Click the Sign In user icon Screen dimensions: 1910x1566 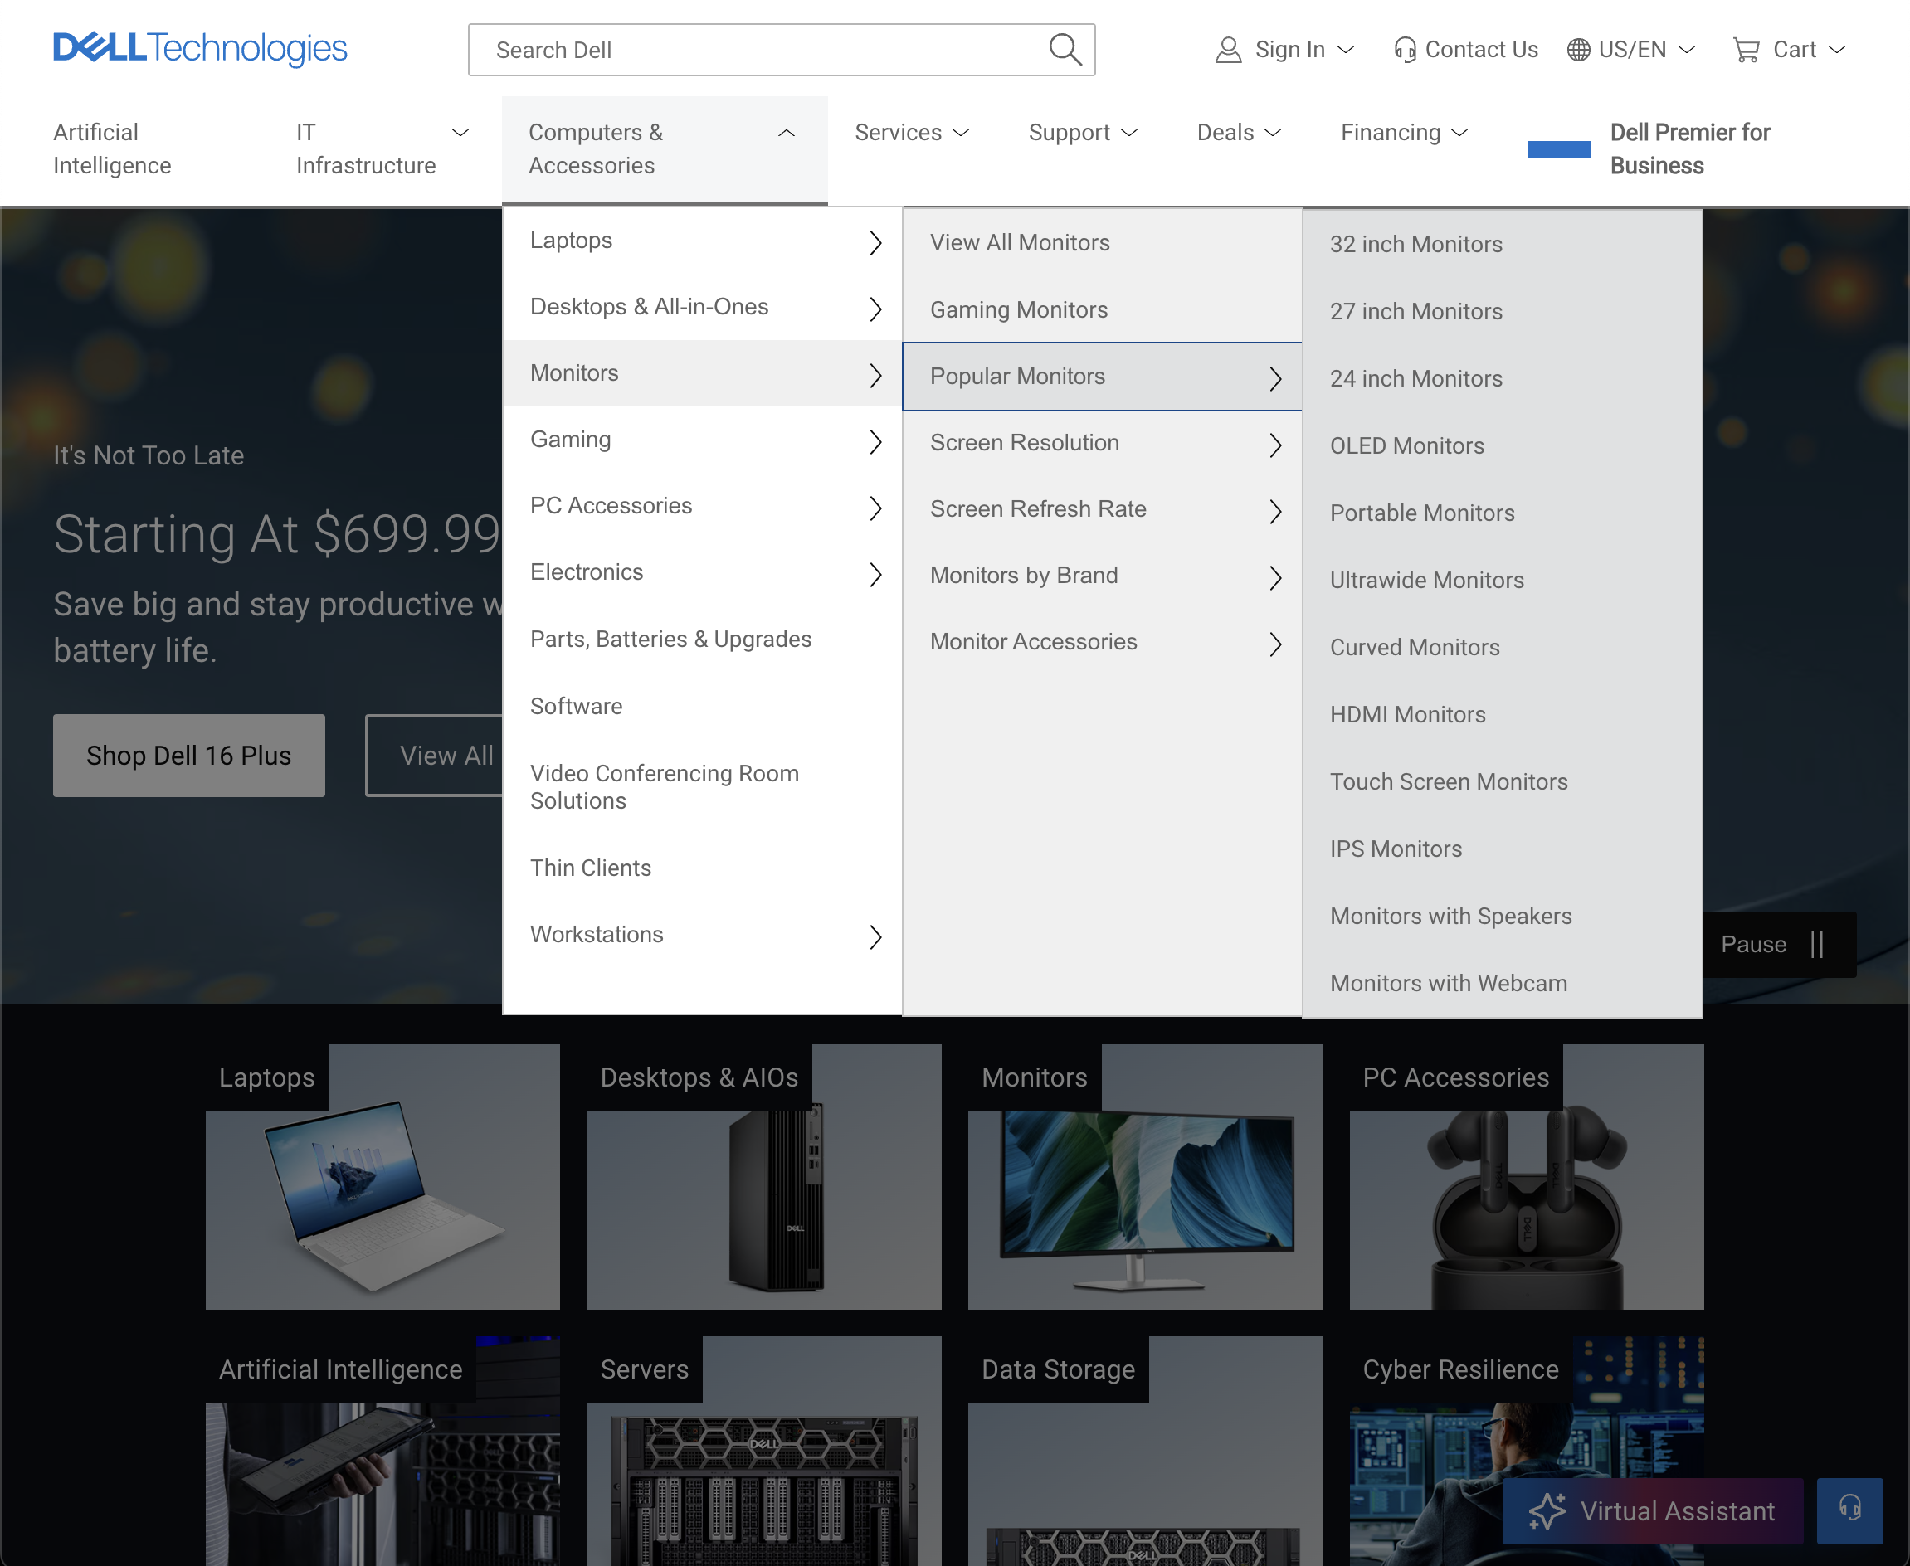click(1228, 50)
